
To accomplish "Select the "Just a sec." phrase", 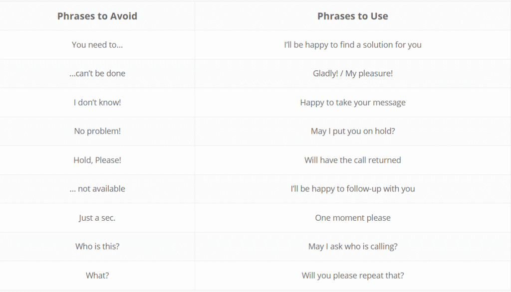I will coord(97,218).
